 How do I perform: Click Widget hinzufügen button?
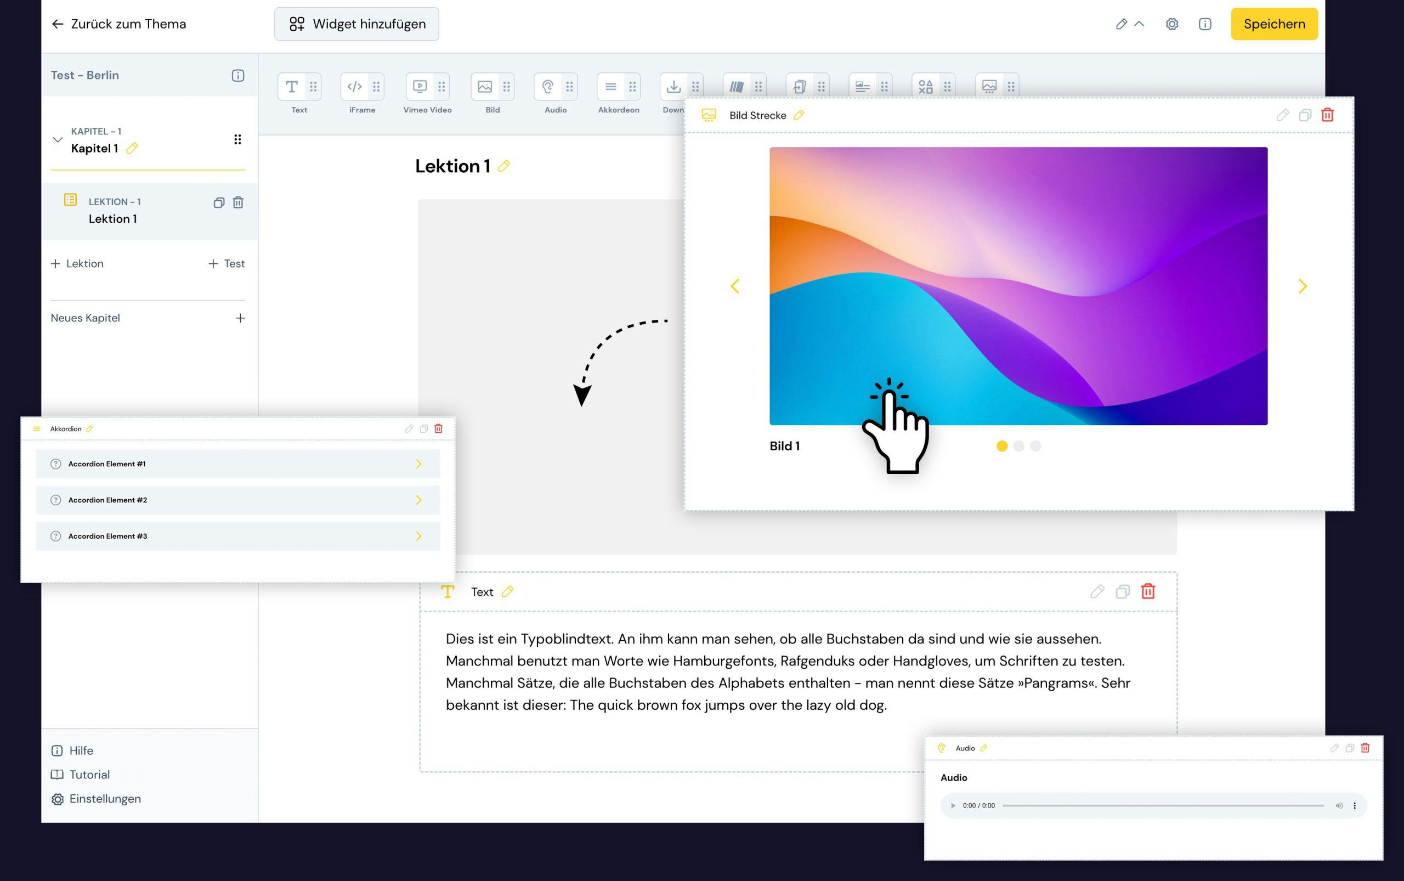point(356,24)
